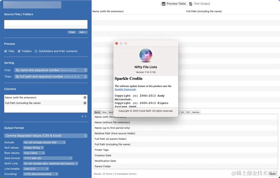Select Finder Tags in the metadata list

(x=186, y=150)
